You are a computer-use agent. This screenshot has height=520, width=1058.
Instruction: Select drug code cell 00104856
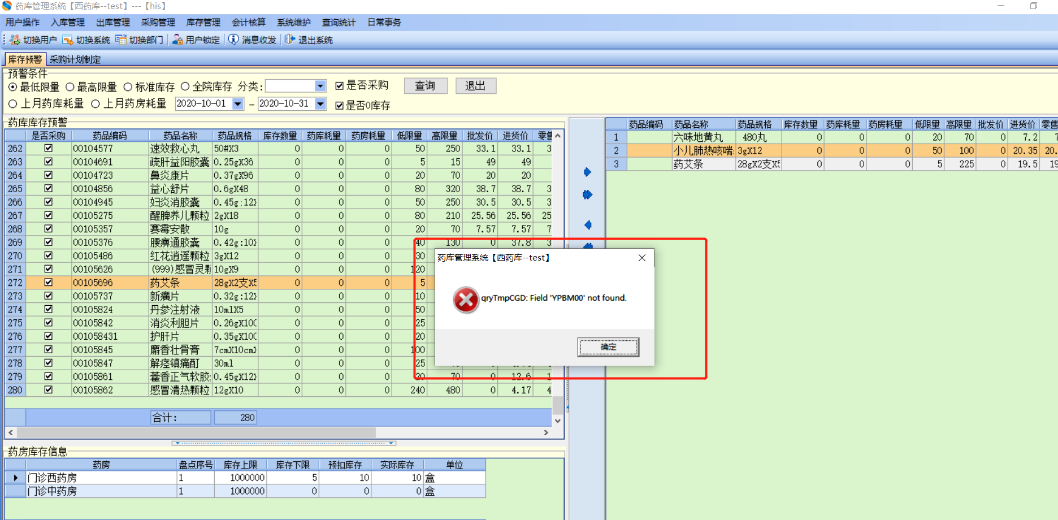(x=110, y=189)
